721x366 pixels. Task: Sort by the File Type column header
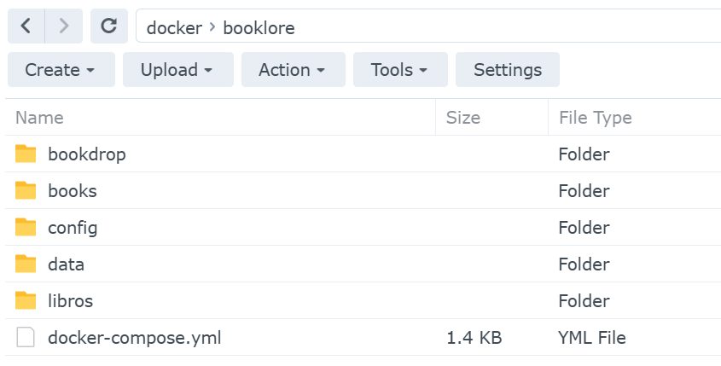[595, 118]
